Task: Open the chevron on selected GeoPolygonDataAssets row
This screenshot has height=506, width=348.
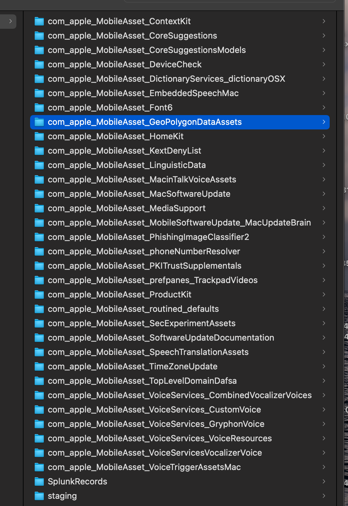Action: [324, 122]
